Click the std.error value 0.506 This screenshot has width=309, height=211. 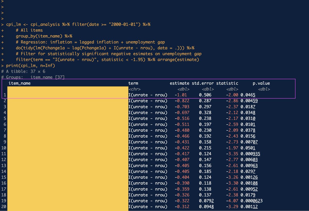coord(205,95)
